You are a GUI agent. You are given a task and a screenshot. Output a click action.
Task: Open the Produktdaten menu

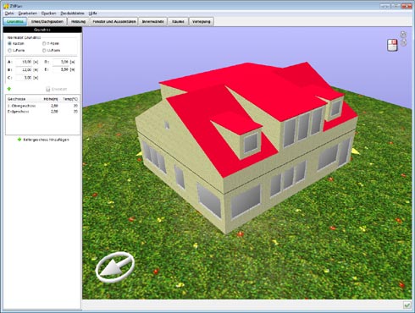click(72, 14)
